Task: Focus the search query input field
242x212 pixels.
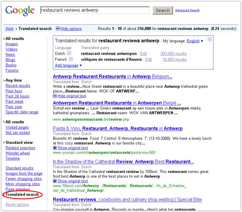Action: [x=95, y=10]
